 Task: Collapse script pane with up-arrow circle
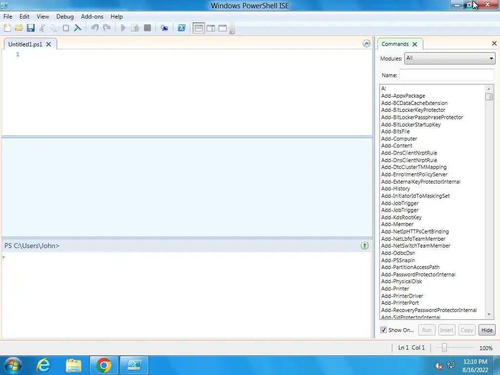[366, 43]
